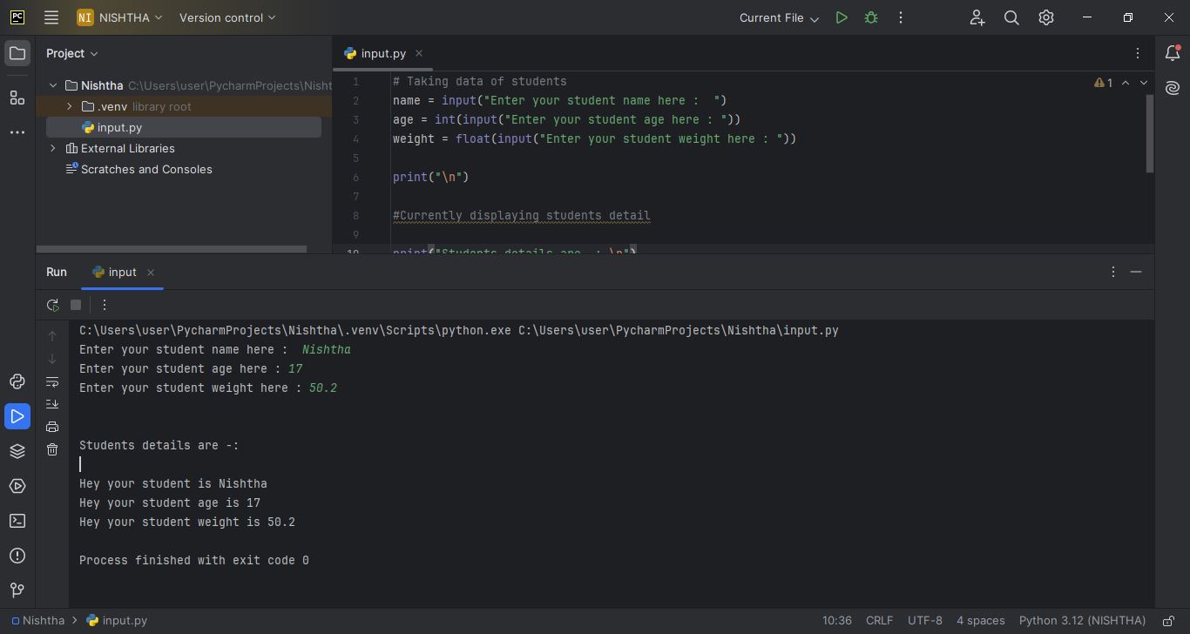This screenshot has height=634, width=1190.
Task: Click the project panel horizontal scrollbar
Action: (172, 250)
